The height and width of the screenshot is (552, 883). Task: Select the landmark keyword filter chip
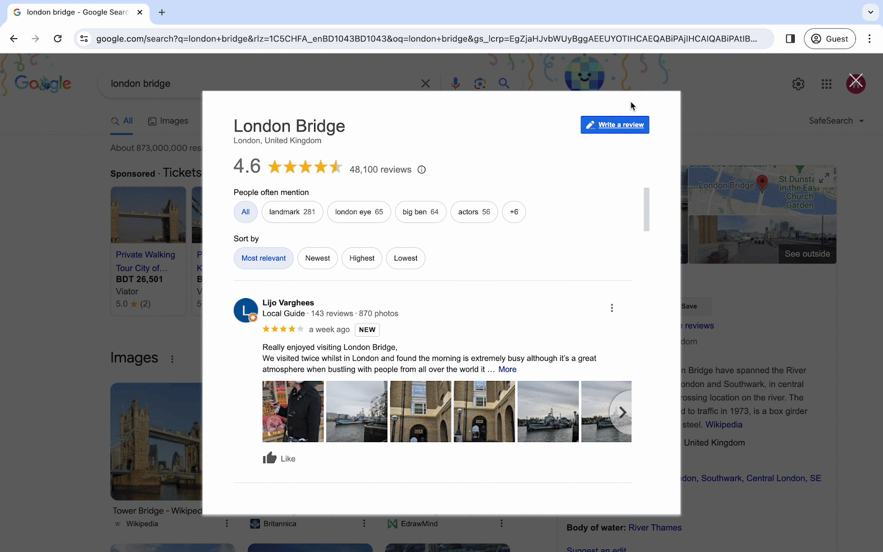[292, 212]
